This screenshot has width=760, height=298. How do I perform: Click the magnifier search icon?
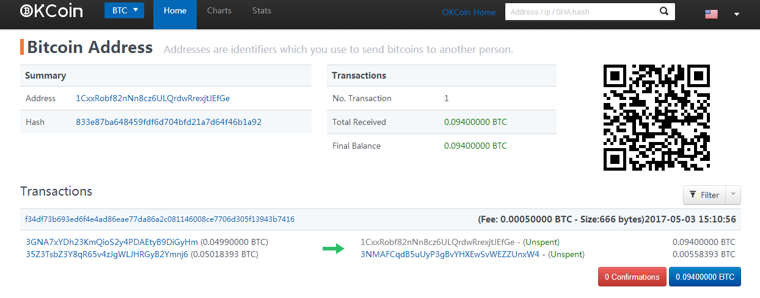[x=664, y=12]
